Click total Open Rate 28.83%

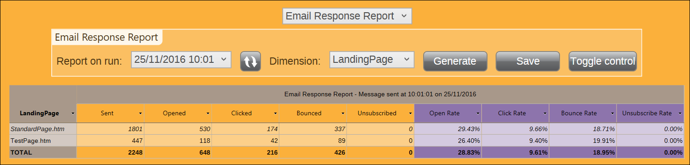pyautogui.click(x=468, y=152)
